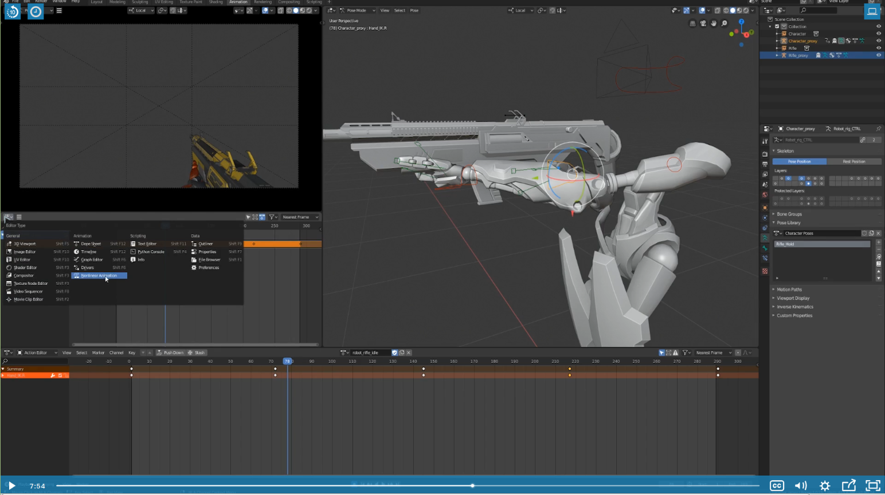Click the Video Sequencer editor icon
Viewport: 885px width, 495px height.
click(x=9, y=291)
